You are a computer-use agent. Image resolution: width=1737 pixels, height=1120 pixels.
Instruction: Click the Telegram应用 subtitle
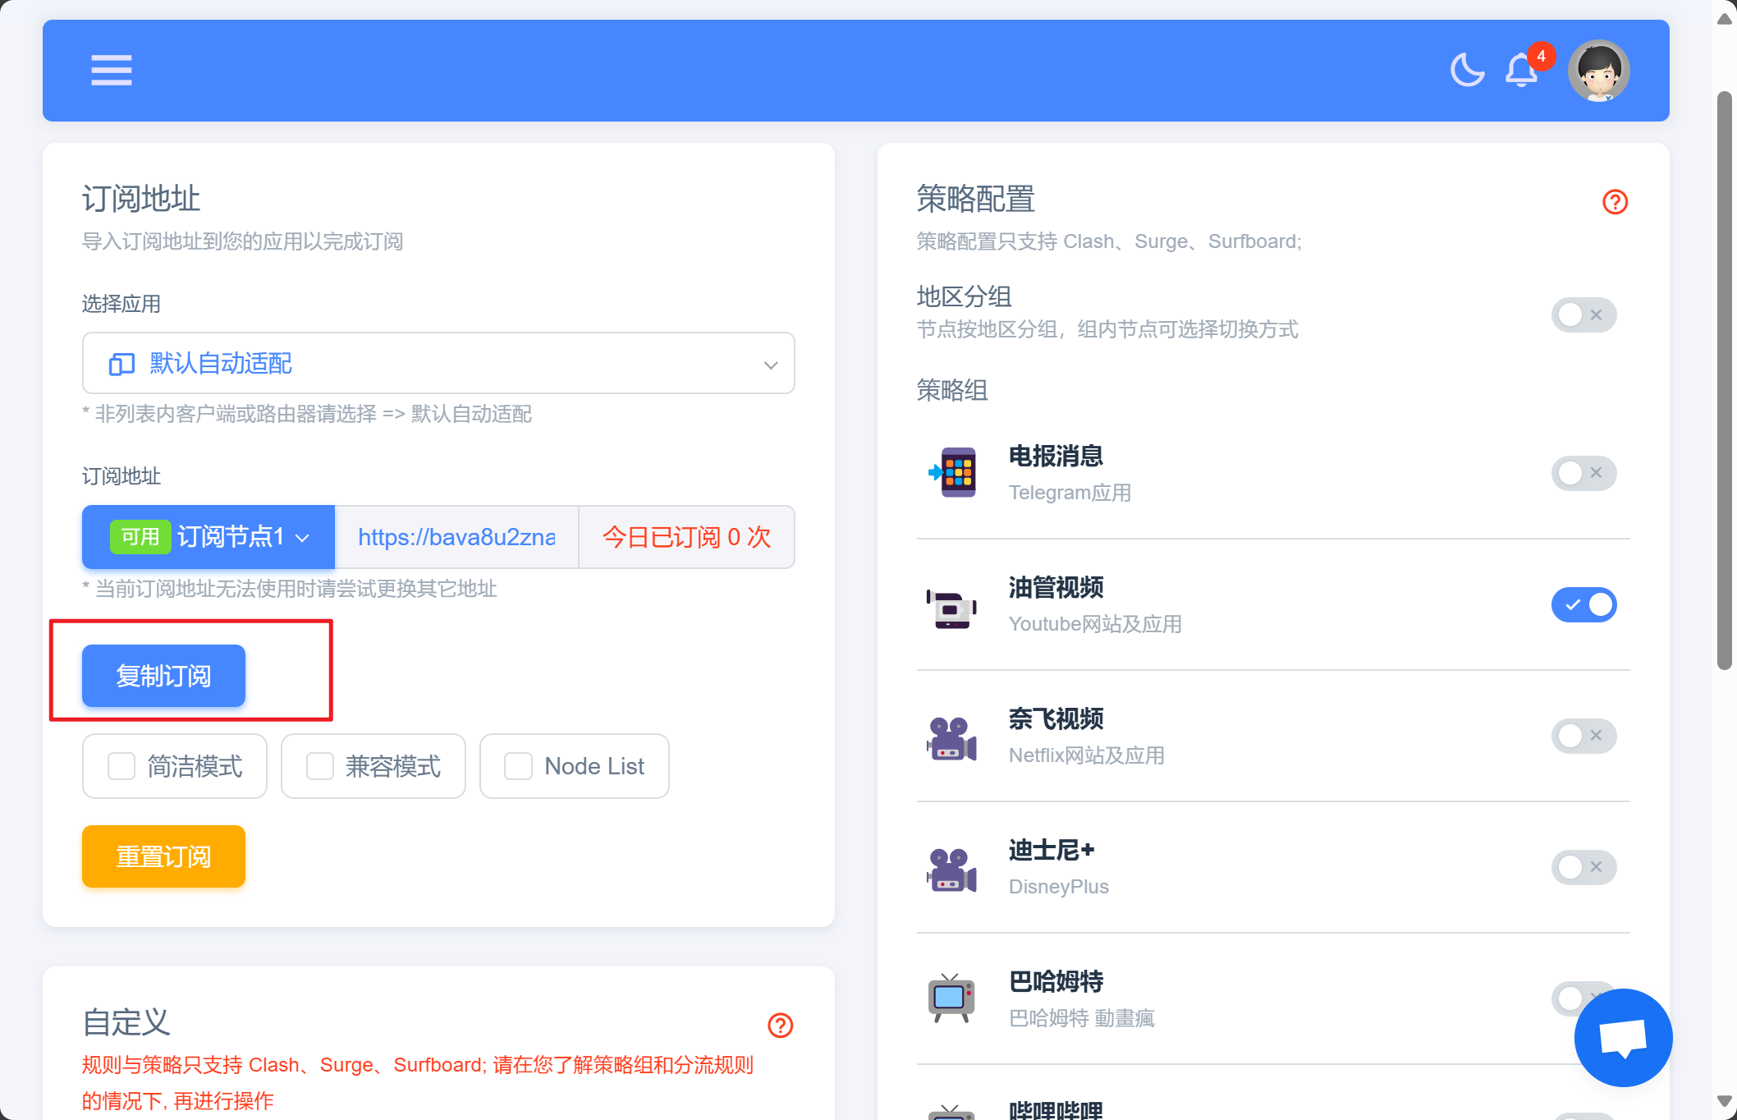click(x=1070, y=493)
